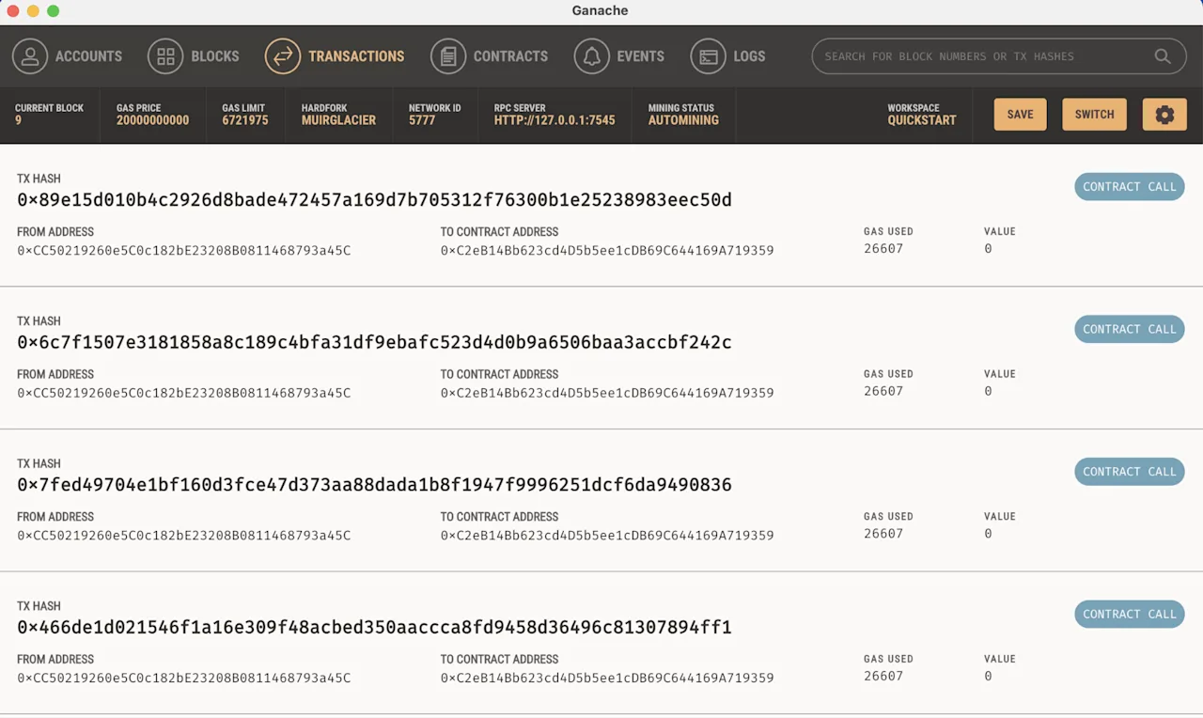Save the Quickstart workspace
Screen dimensions: 1203x718
pos(1020,115)
